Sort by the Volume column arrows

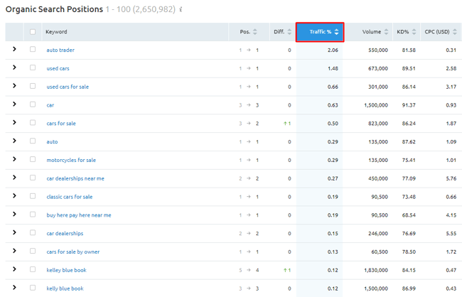(x=386, y=32)
